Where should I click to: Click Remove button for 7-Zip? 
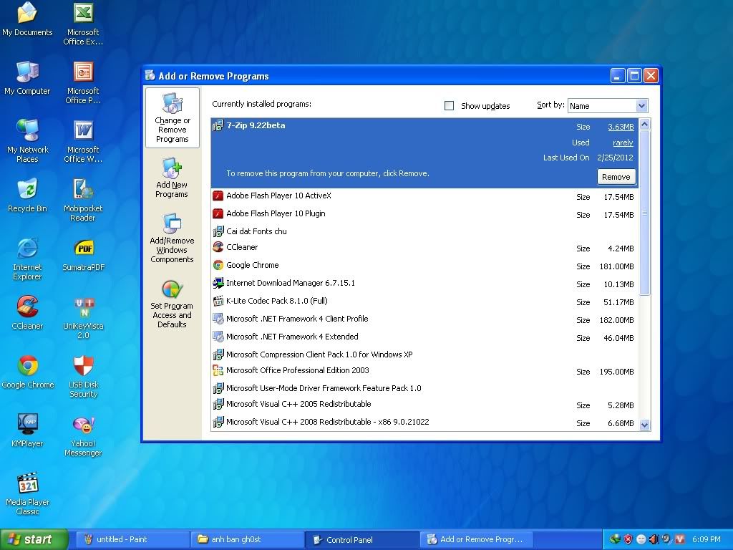[x=616, y=177]
